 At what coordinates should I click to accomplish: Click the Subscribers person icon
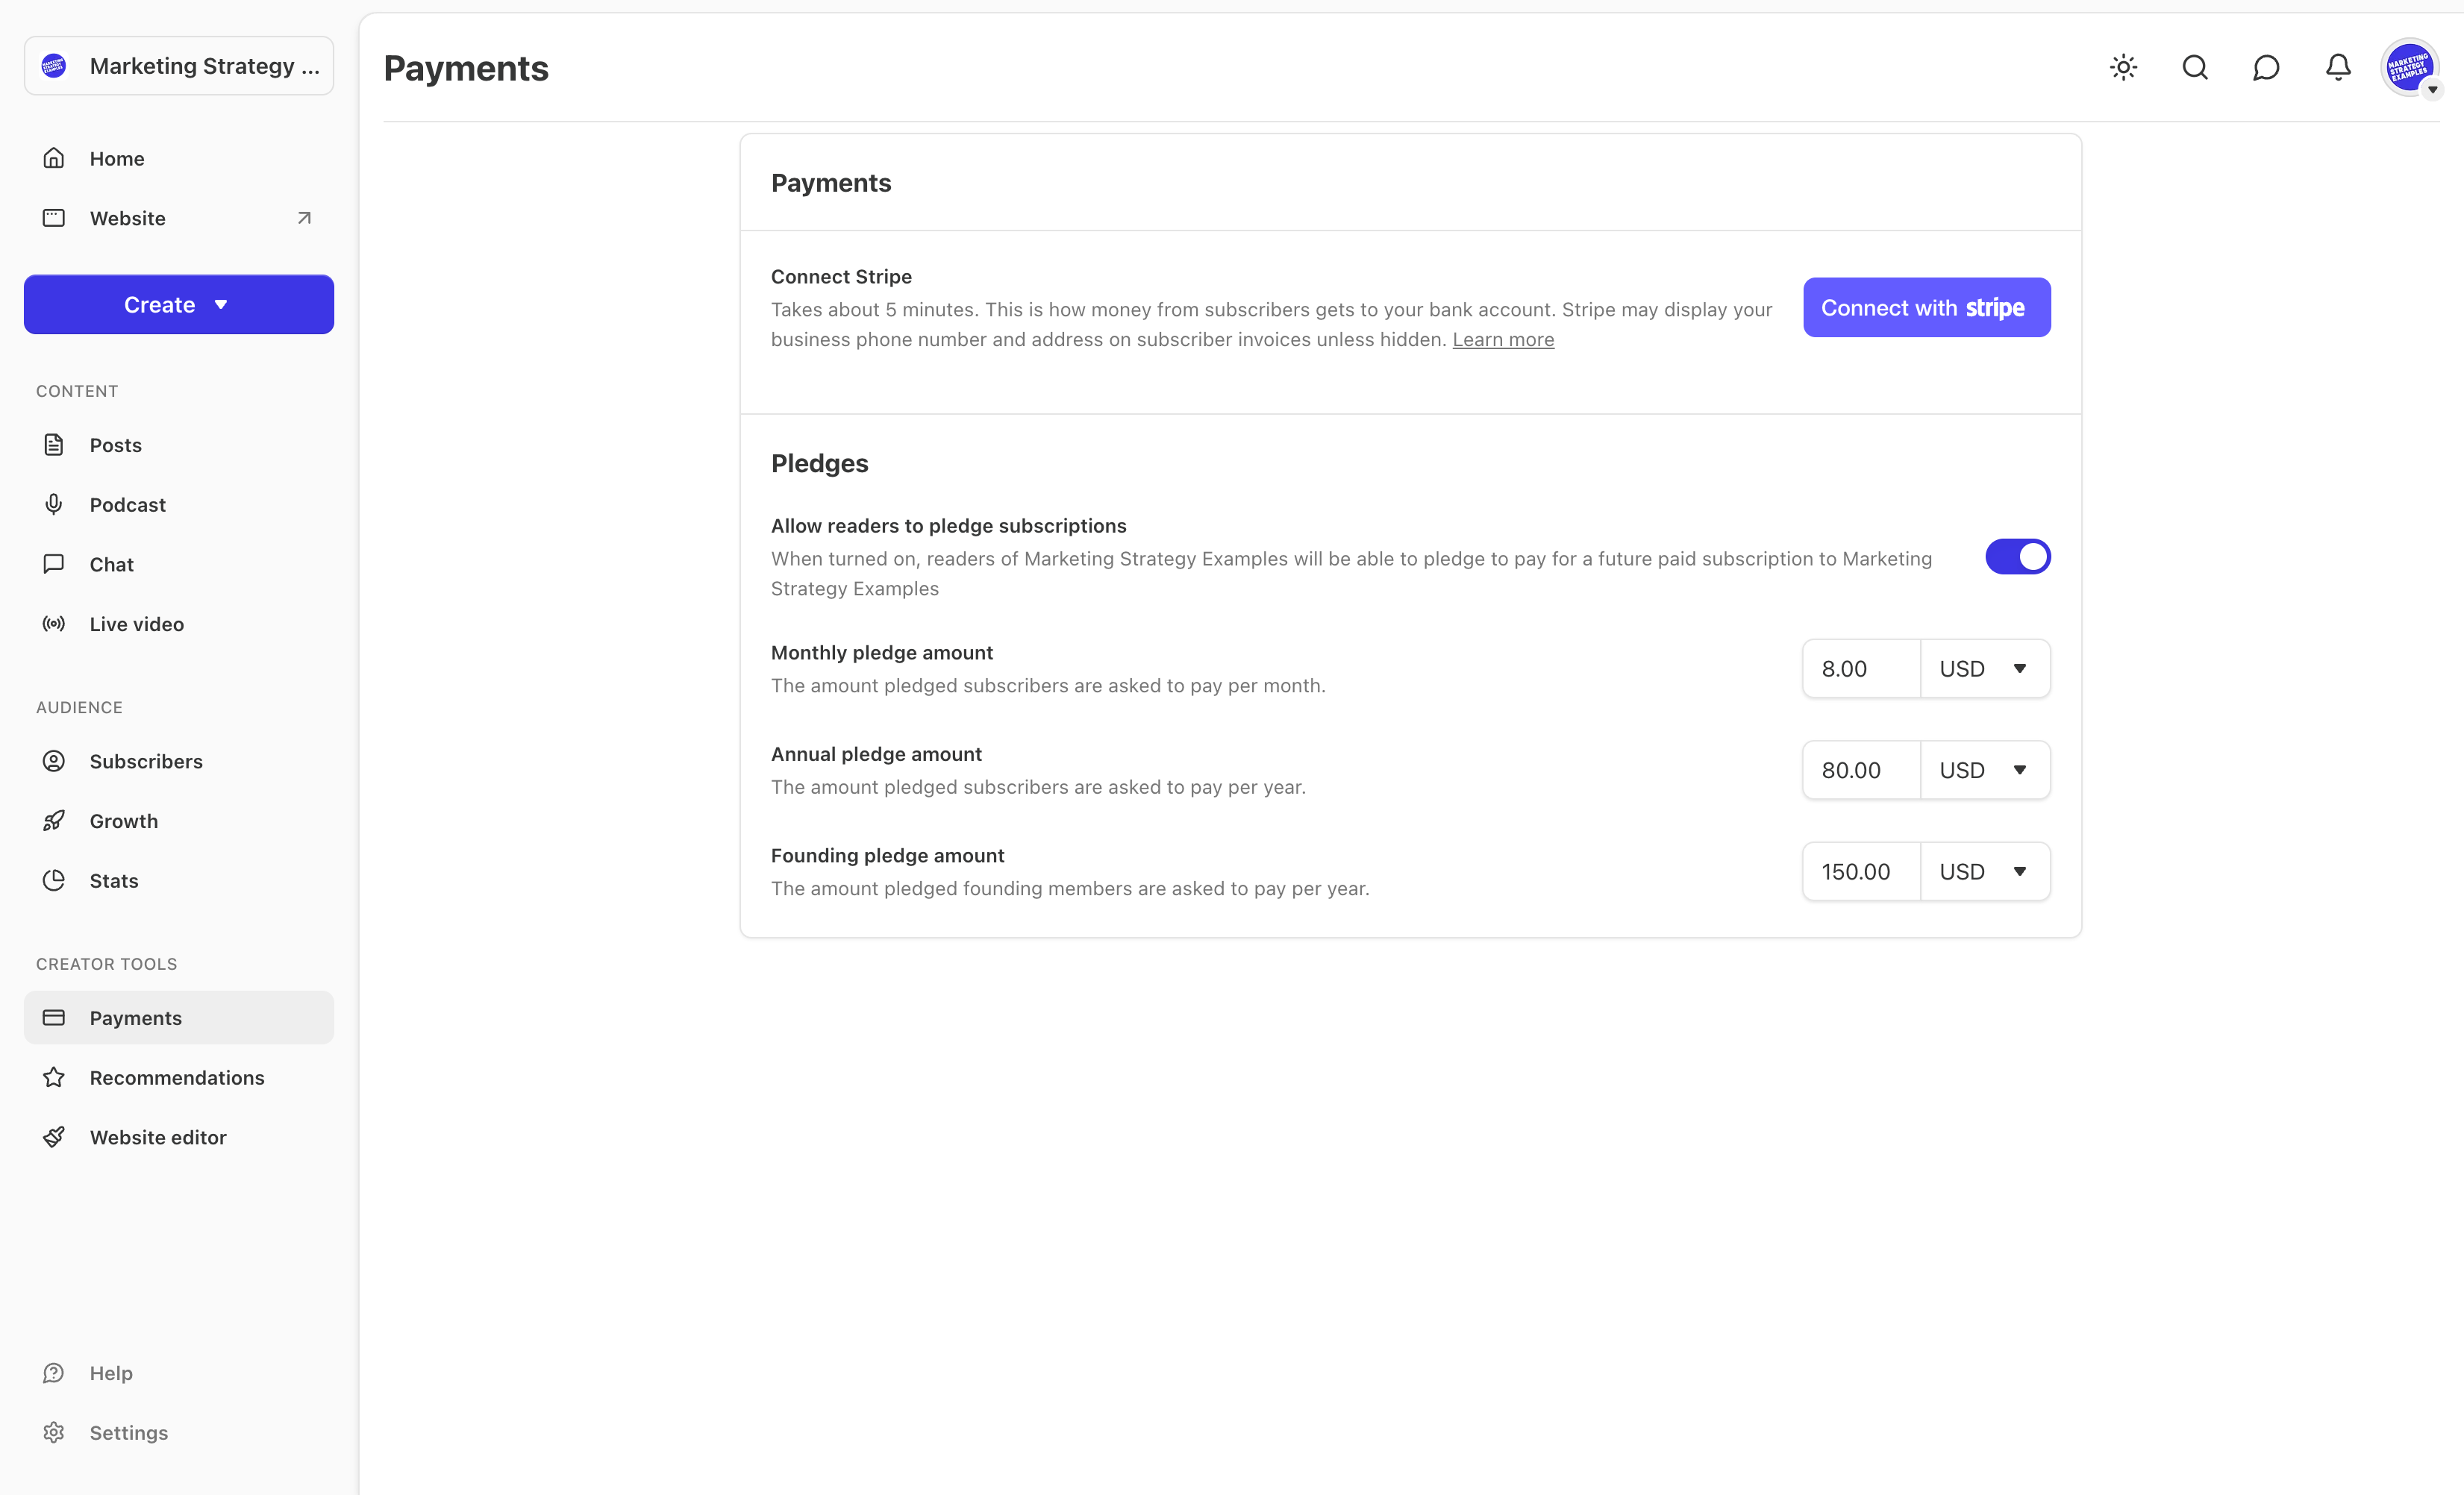click(x=54, y=761)
